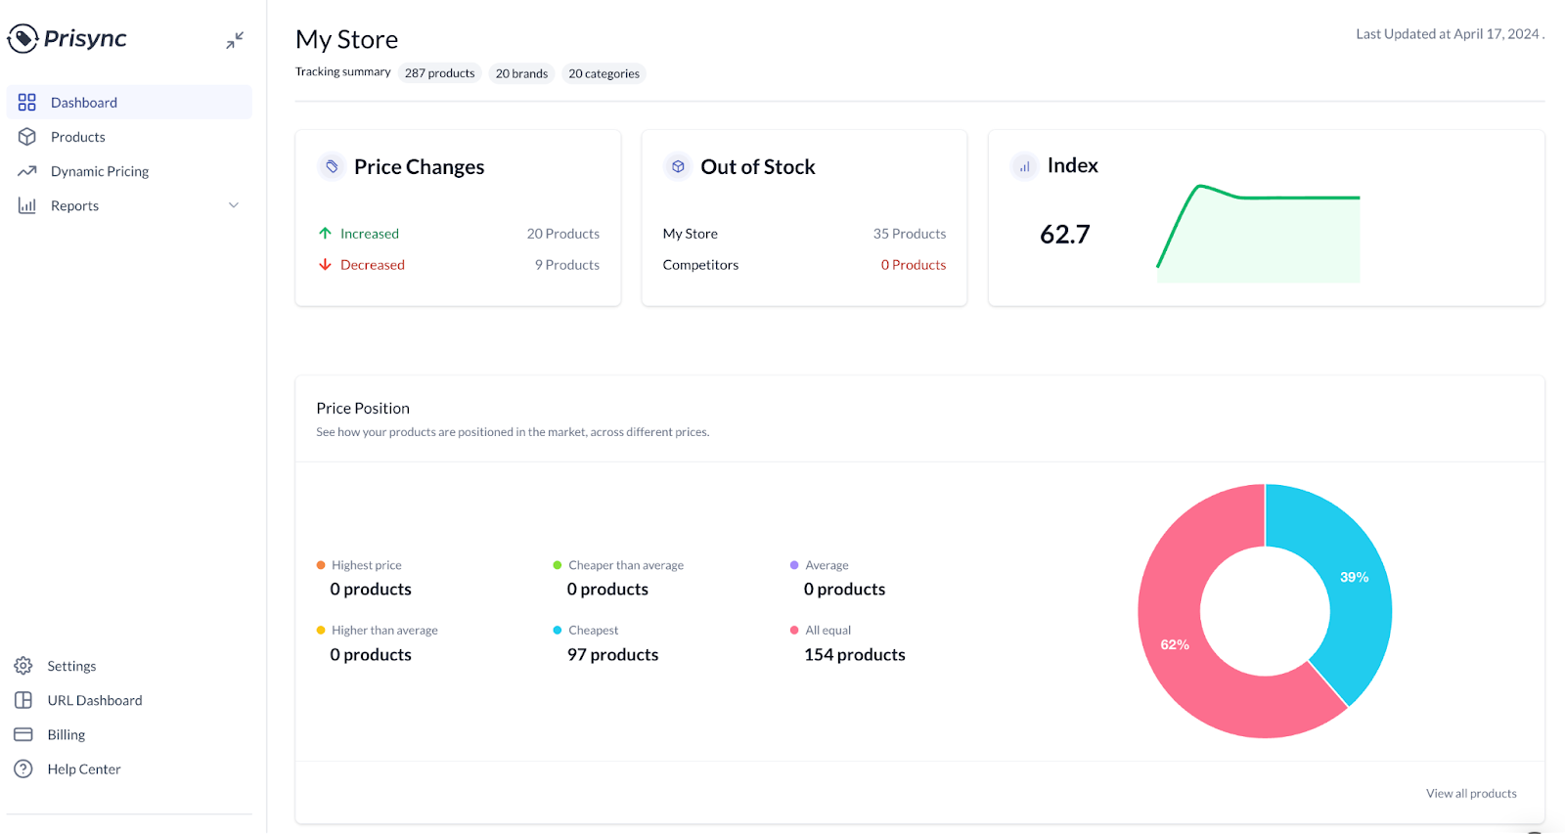
Task: Click the Price Changes tag icon
Action: pos(331,166)
